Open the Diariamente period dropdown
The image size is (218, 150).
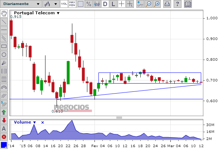click(x=21, y=4)
